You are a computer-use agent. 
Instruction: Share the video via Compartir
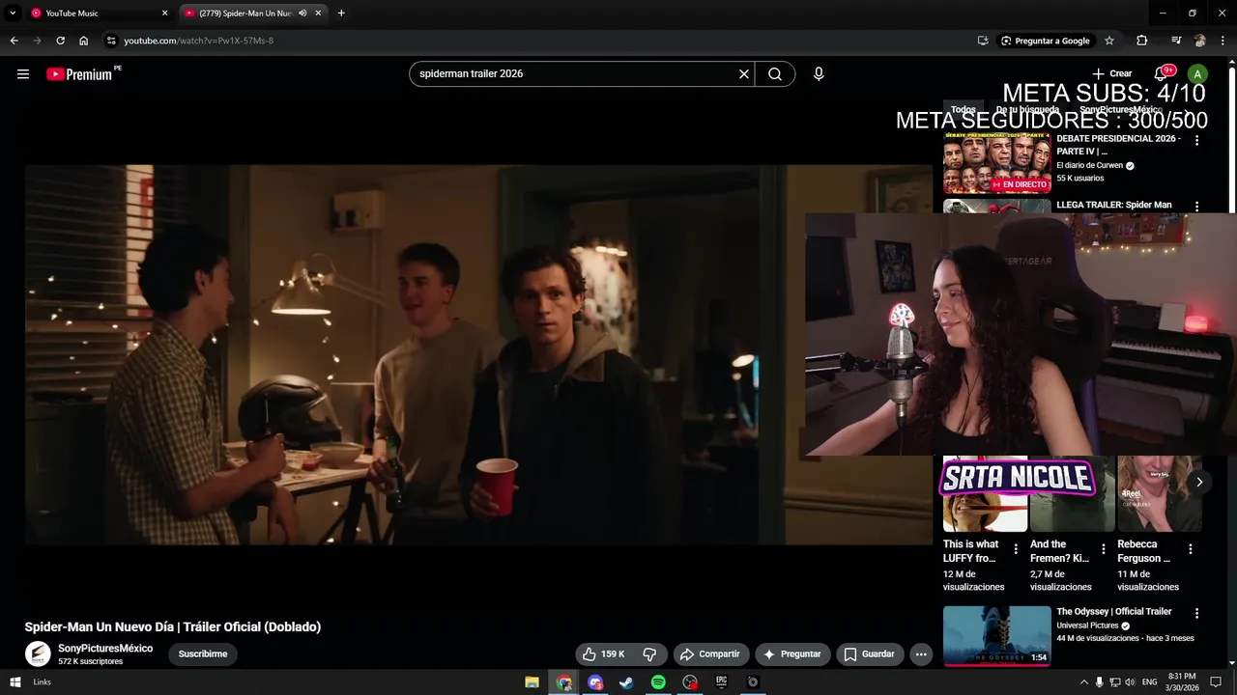pos(710,653)
